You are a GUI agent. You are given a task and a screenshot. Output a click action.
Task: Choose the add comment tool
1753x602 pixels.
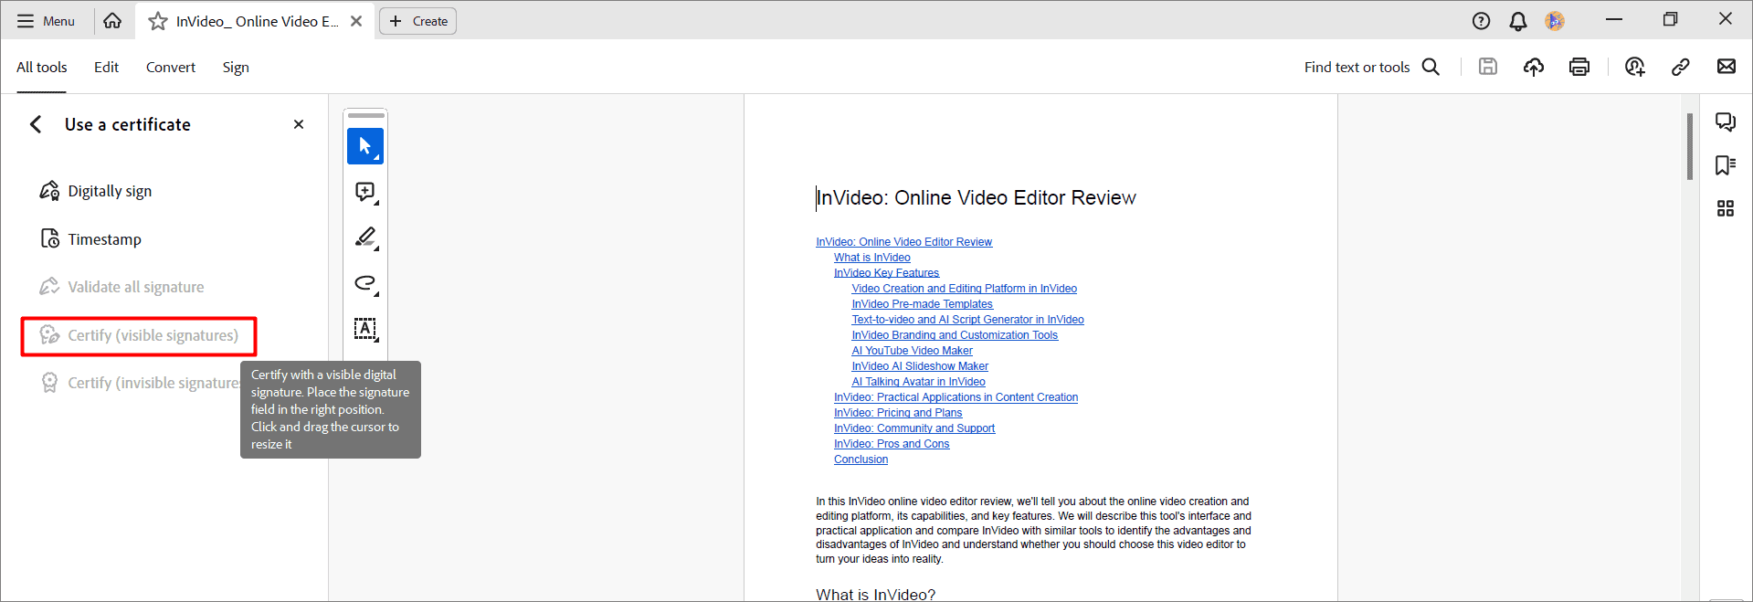coord(365,192)
